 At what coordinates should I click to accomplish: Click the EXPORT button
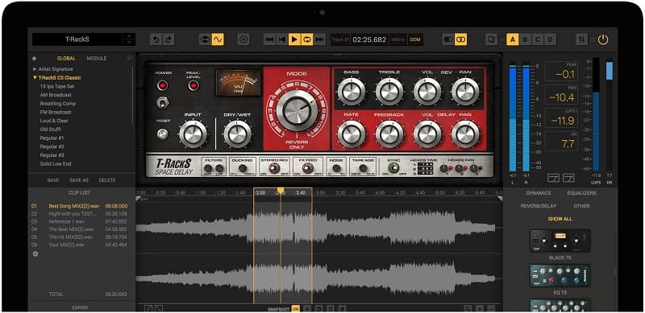[80, 307]
